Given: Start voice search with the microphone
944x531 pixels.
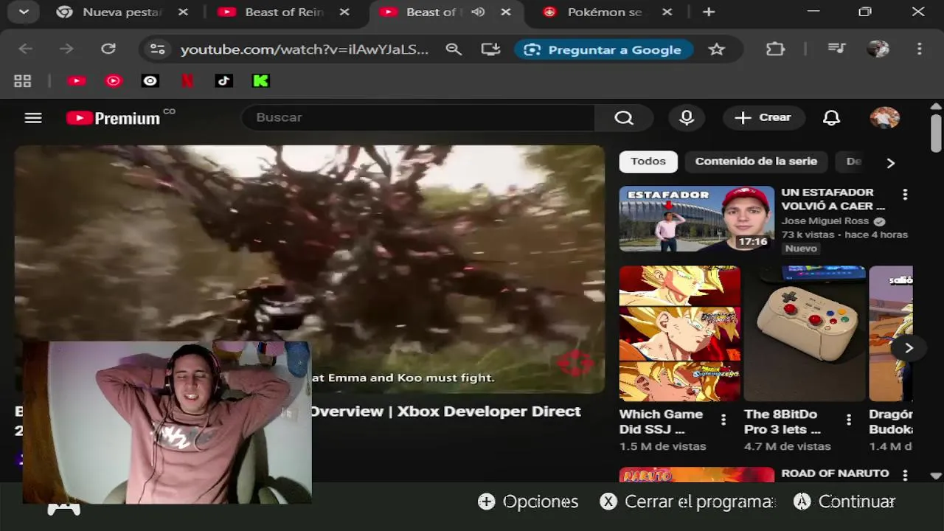Looking at the screenshot, I should pyautogui.click(x=687, y=117).
